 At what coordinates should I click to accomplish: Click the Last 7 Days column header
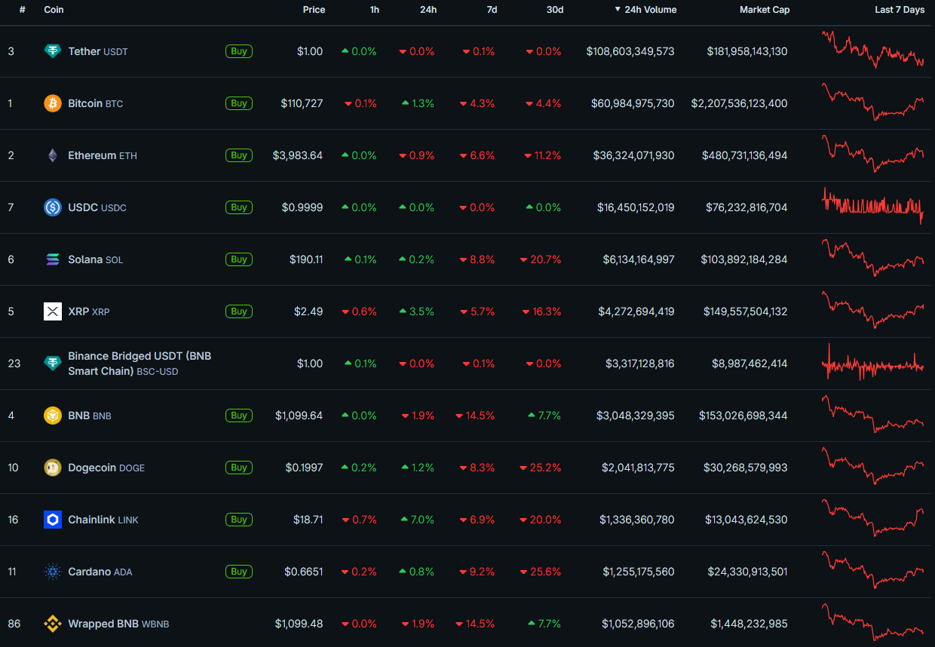pos(900,10)
